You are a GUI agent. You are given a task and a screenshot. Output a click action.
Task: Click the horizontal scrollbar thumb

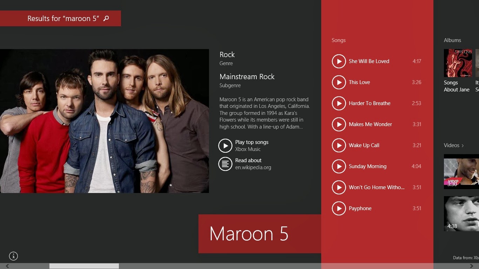(84, 266)
